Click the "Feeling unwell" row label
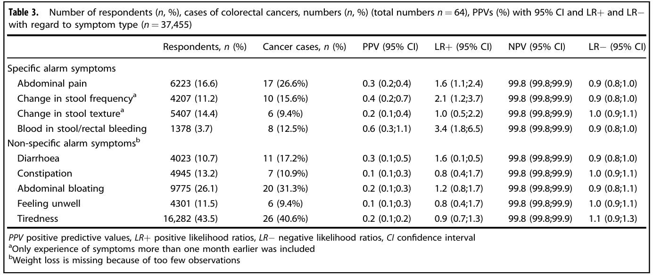 point(49,203)
